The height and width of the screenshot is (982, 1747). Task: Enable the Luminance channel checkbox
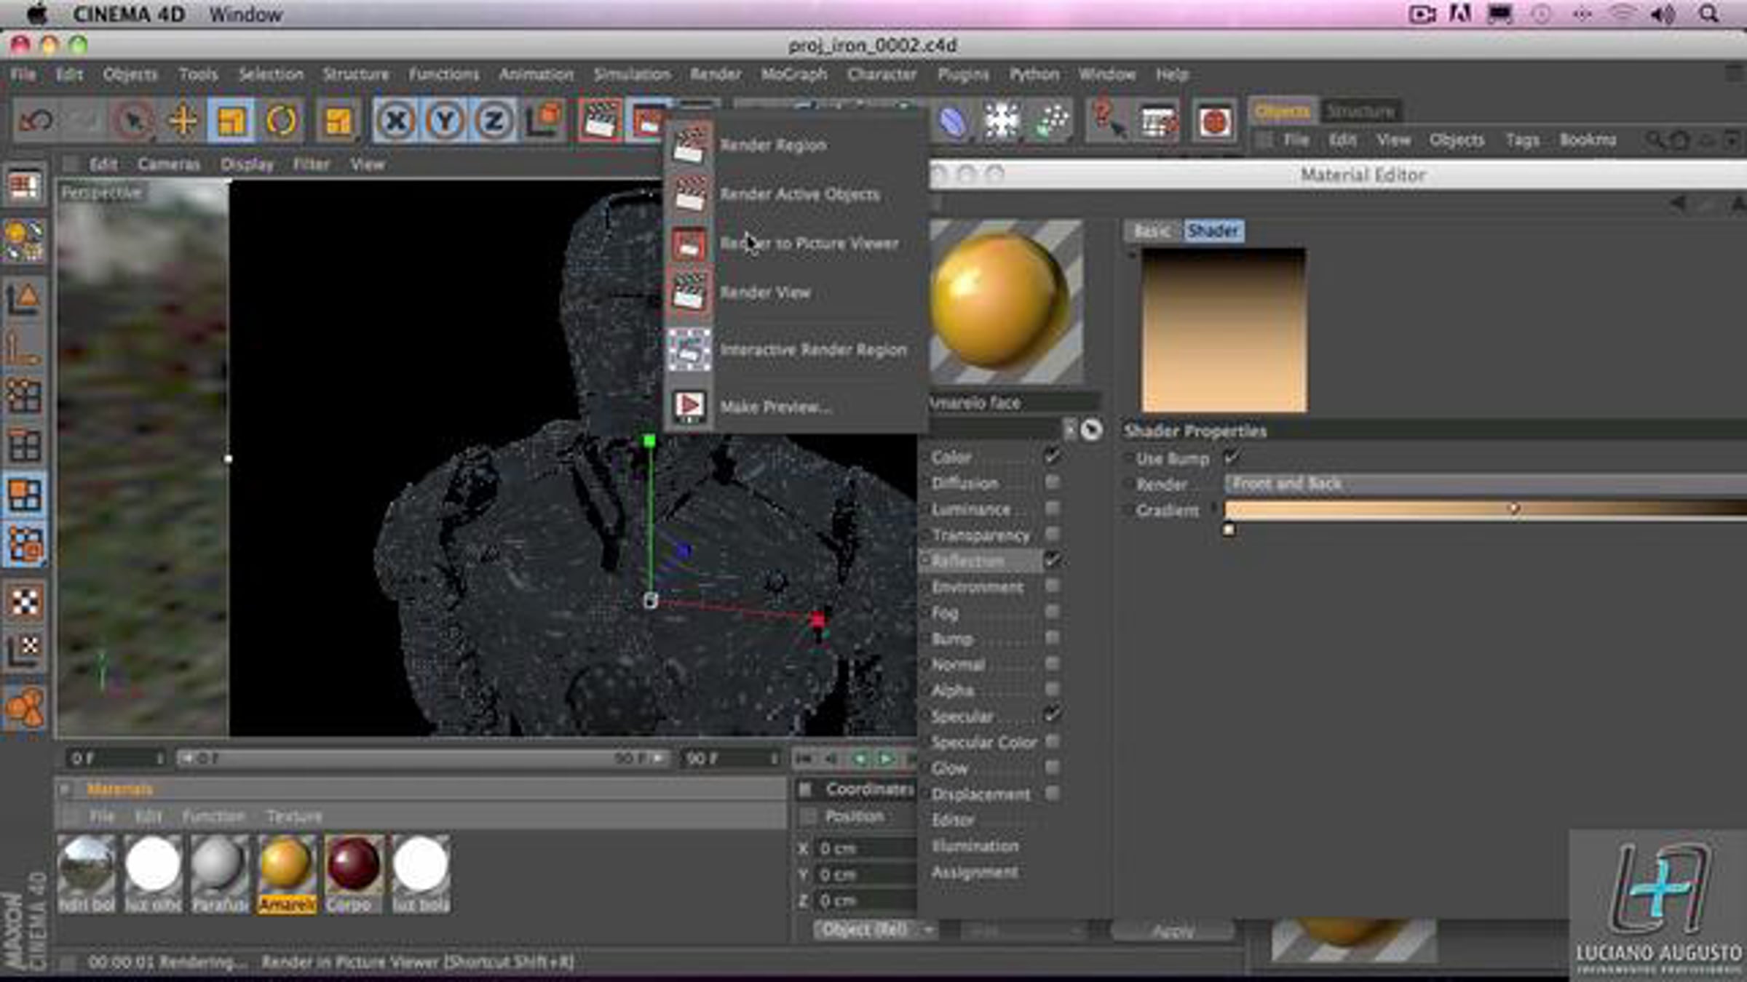coord(1052,508)
